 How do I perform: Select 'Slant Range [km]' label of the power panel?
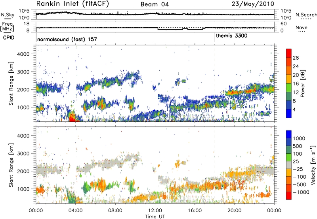(x=11, y=83)
